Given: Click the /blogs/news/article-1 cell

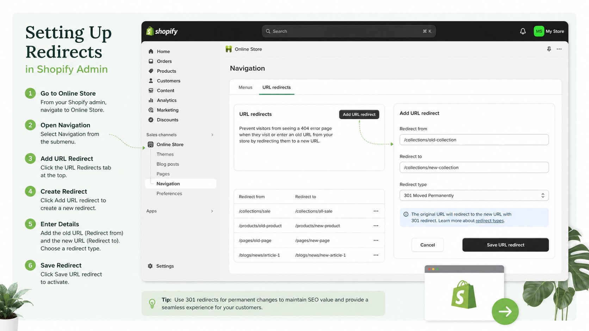Looking at the screenshot, I should [259, 255].
